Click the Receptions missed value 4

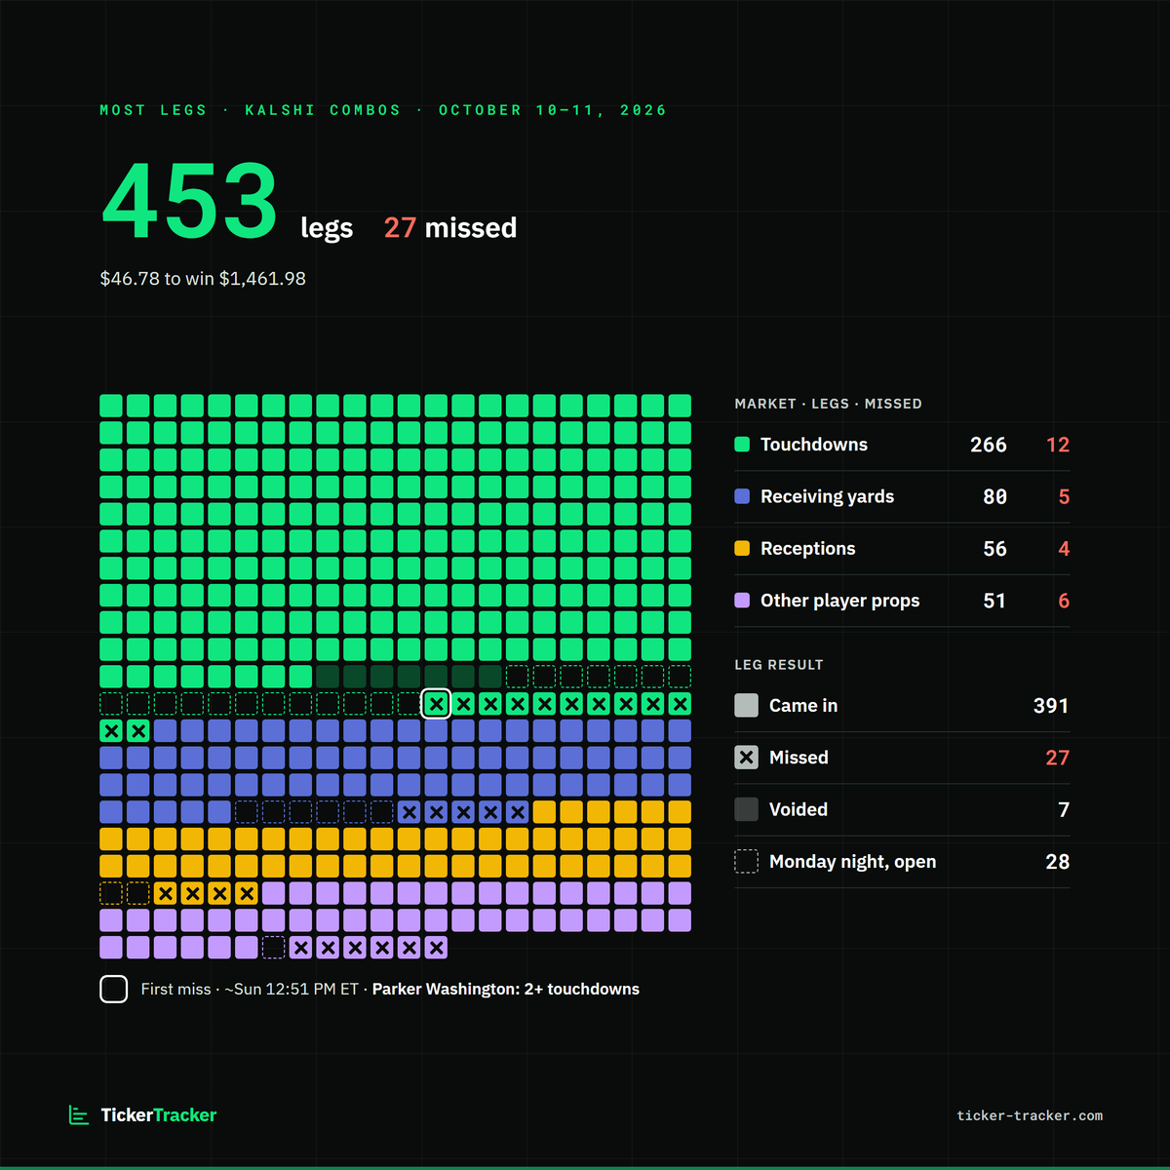pos(1064,549)
